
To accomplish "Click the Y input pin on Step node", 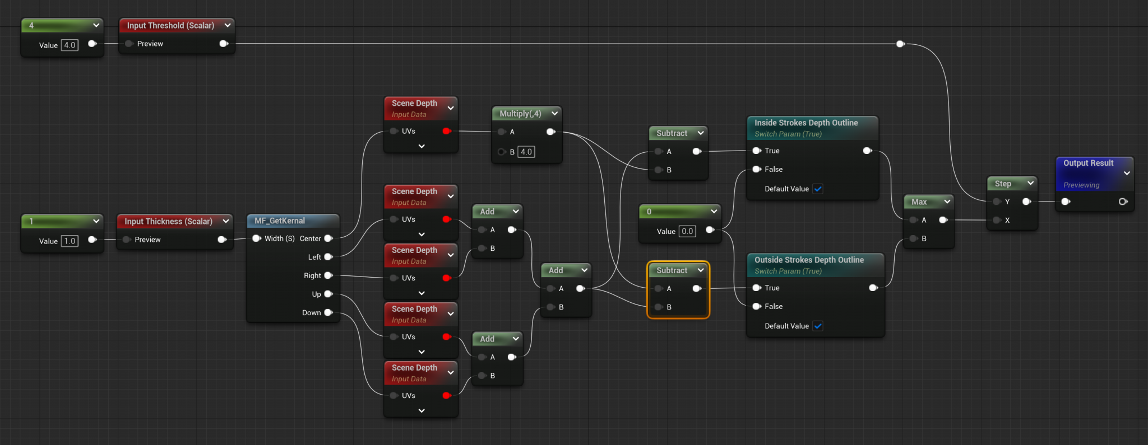I will [x=997, y=202].
